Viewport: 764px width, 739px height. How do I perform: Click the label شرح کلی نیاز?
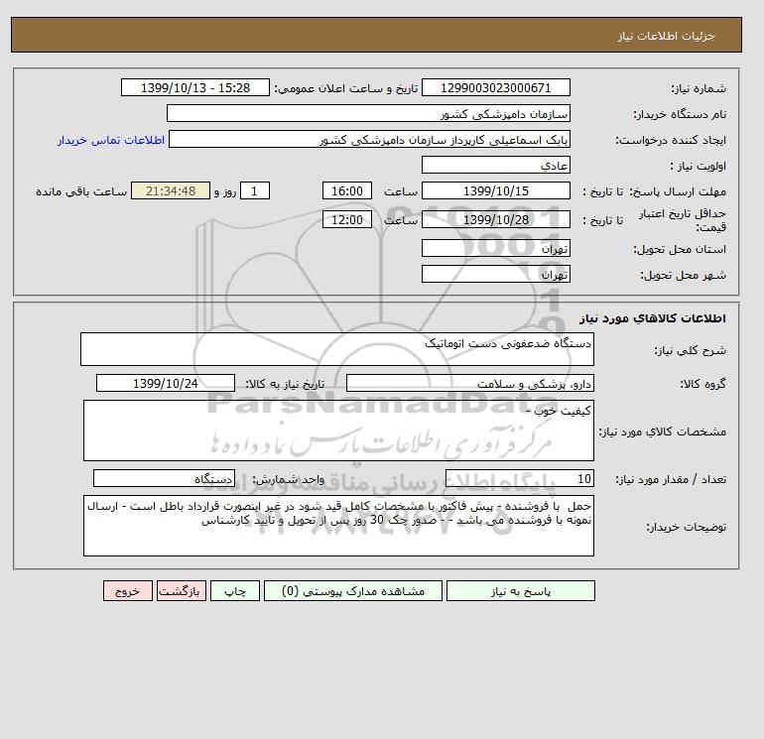coord(690,350)
